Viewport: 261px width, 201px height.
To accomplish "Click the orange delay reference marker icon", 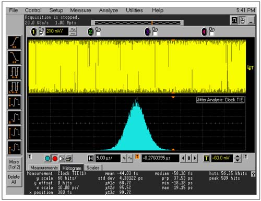I will tap(137, 157).
